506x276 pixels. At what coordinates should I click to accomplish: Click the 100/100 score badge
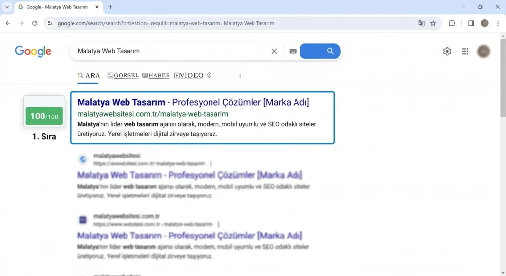click(44, 116)
